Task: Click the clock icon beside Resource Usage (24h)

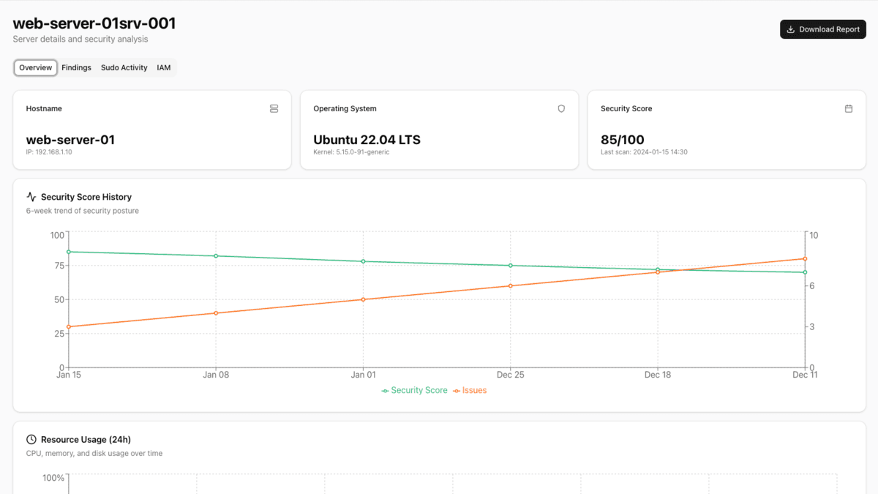Action: click(x=31, y=439)
